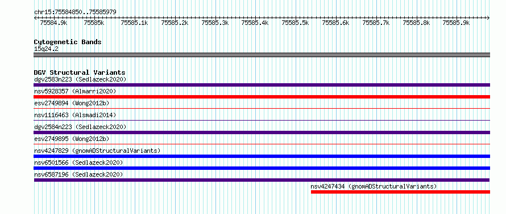Open the nsv6501566 (Sedlazeck2020) variant label
This screenshot has width=506, height=214.
[x=78, y=162]
